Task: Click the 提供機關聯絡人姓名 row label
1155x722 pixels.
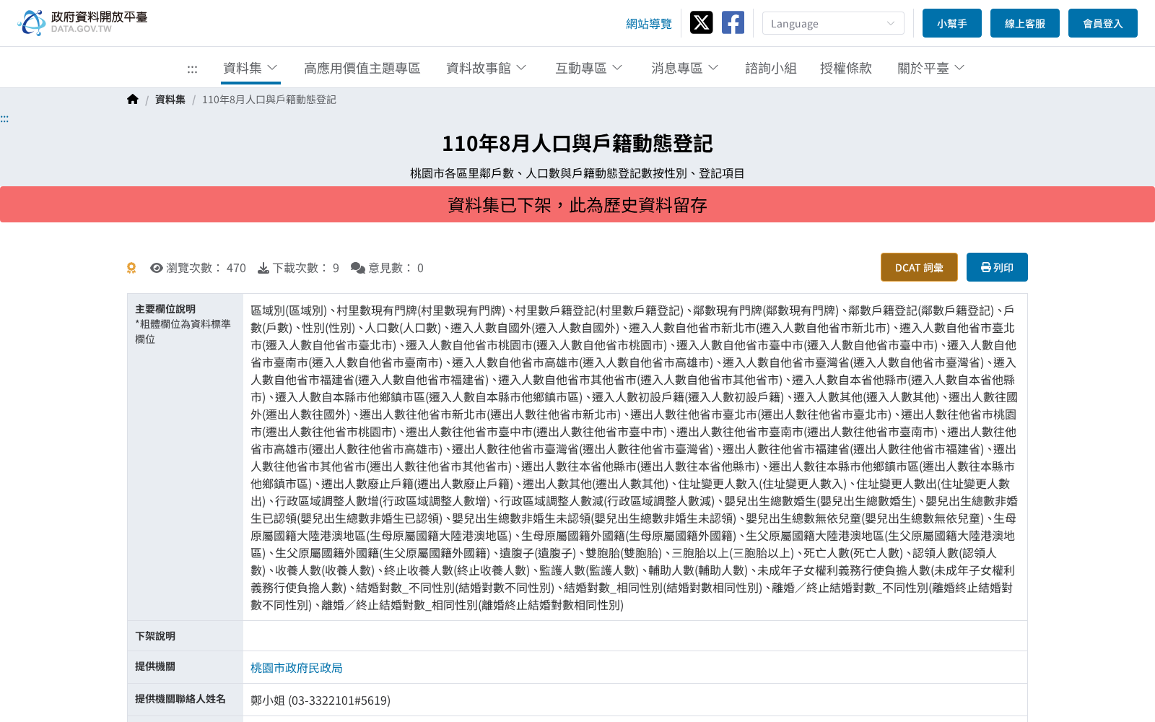Action: click(180, 699)
